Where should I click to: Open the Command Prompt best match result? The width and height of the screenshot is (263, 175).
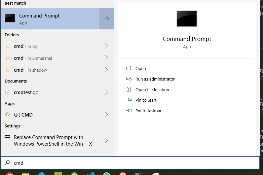coord(49,19)
